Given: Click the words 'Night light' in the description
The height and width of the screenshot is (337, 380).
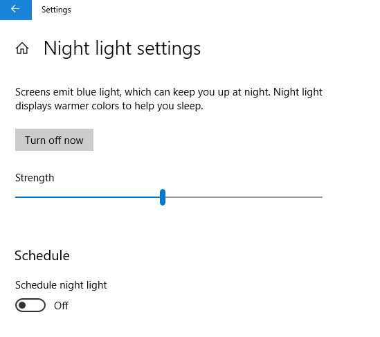Looking at the screenshot, I should 298,92.
